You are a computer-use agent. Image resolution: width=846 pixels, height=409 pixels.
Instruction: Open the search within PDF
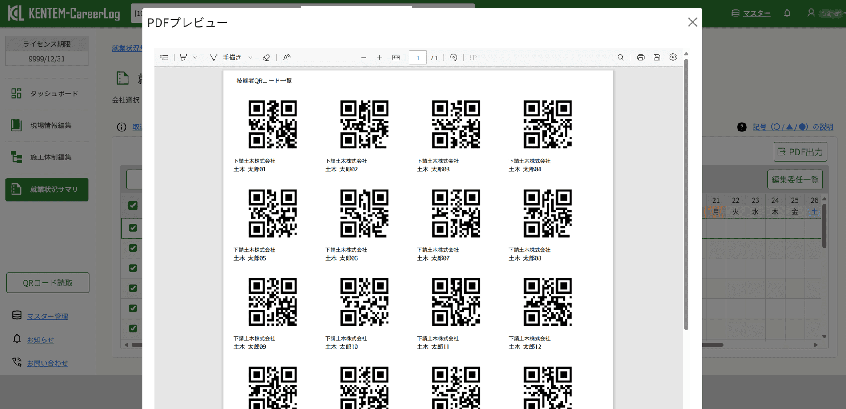coord(620,57)
